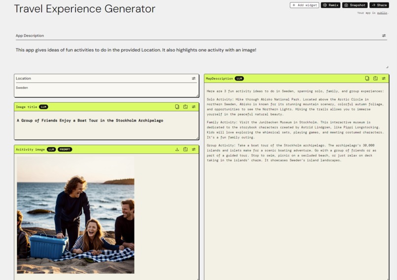Regenerate the Acitivity image widget

point(185,149)
